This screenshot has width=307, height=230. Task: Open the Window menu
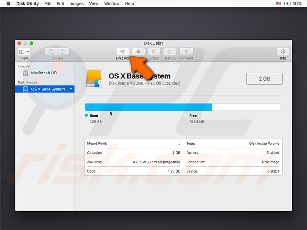(x=112, y=3)
